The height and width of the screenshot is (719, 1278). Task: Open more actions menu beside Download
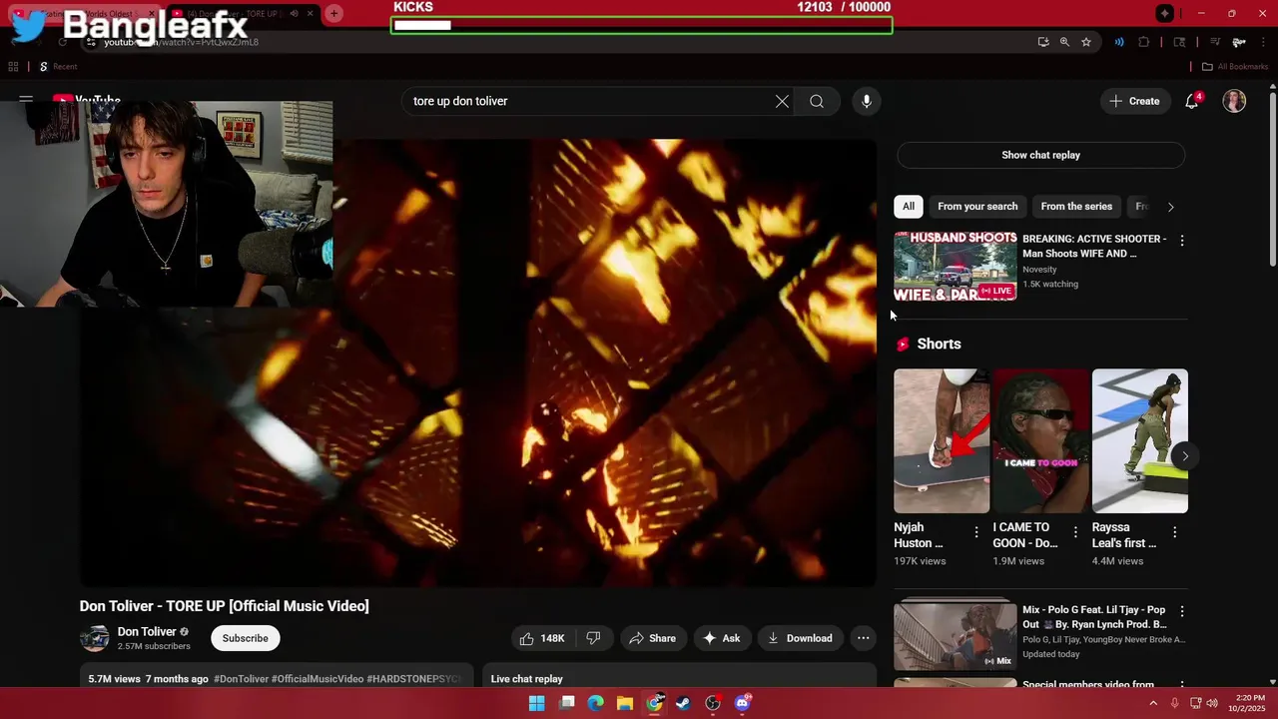(864, 638)
